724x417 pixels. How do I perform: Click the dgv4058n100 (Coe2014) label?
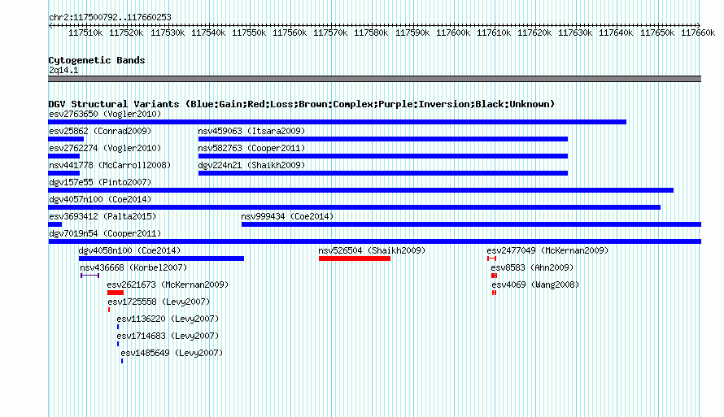[129, 250]
